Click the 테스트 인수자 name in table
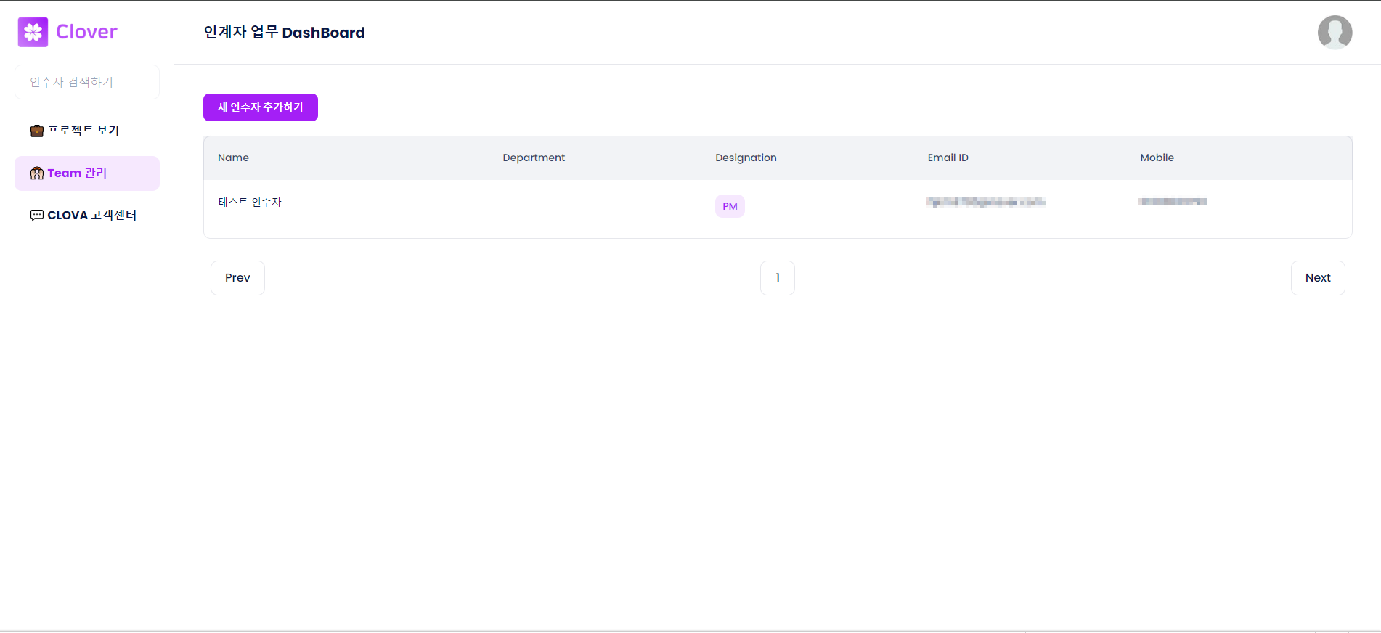 click(250, 202)
